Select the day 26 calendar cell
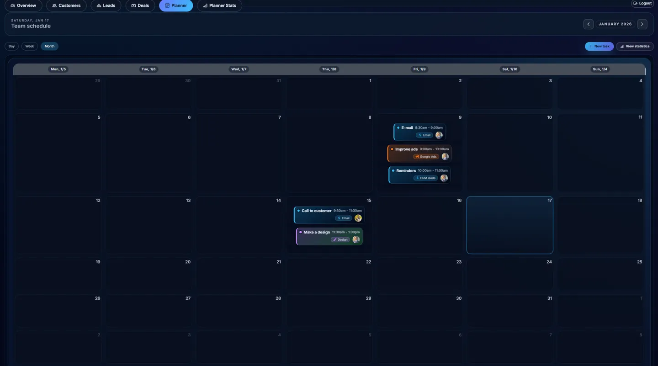The width and height of the screenshot is (658, 366). click(58, 311)
